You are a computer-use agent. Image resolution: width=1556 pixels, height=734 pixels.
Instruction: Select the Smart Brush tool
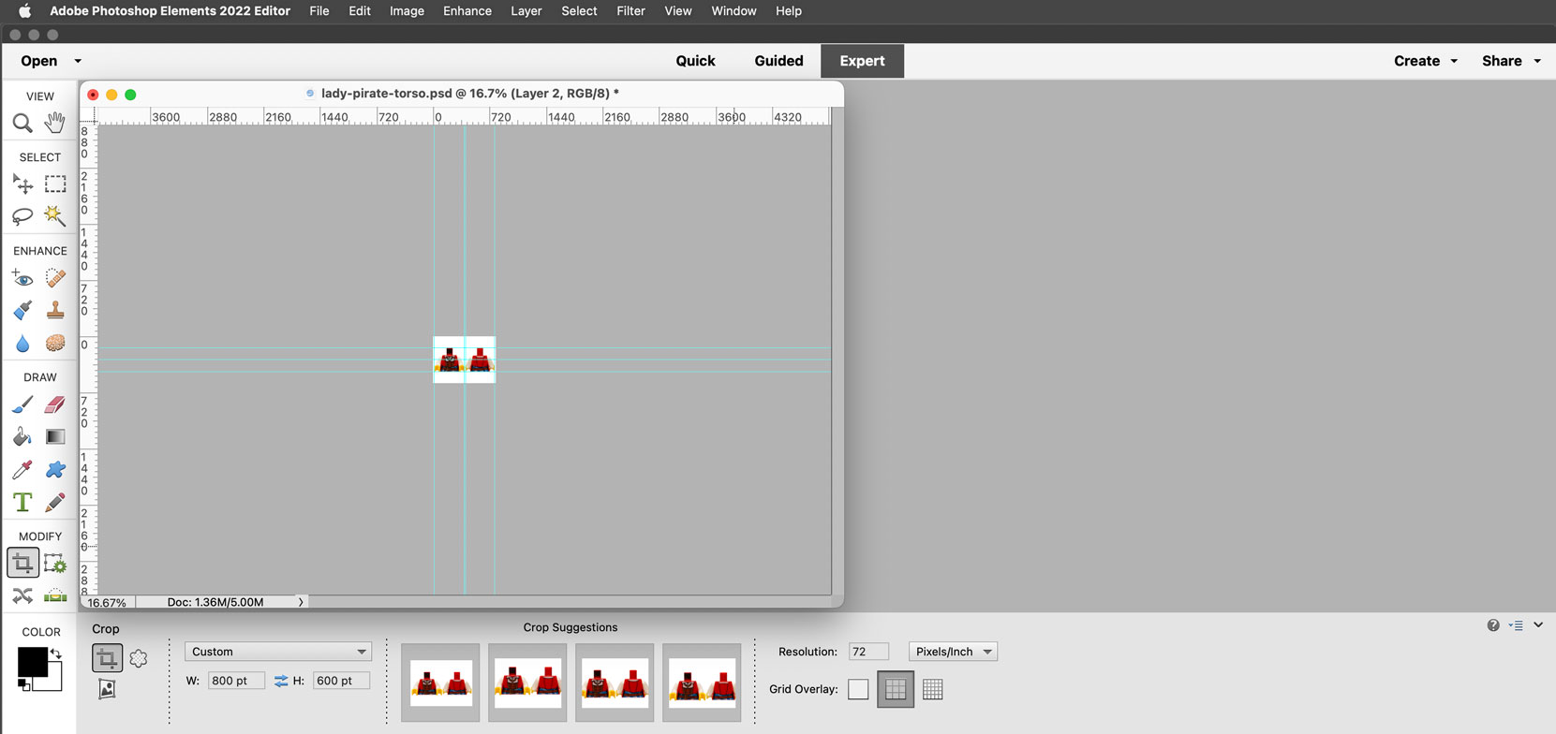(x=22, y=310)
